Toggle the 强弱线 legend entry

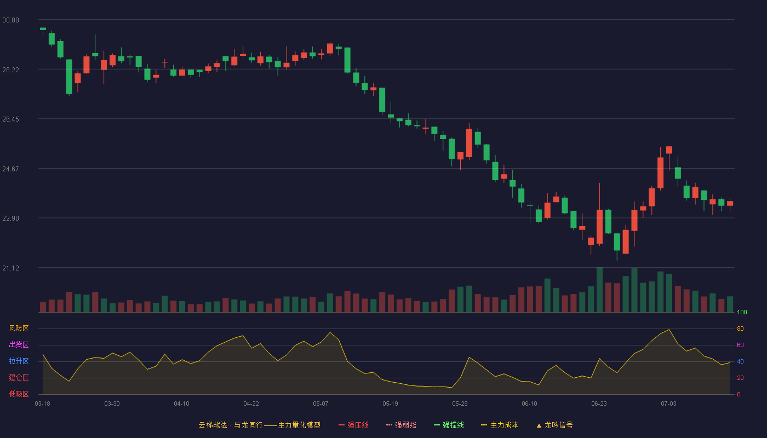click(x=401, y=425)
